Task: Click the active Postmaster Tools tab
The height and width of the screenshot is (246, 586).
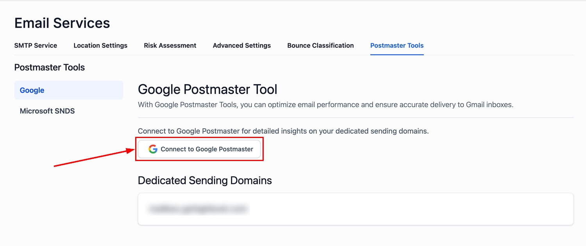Action: [x=397, y=46]
